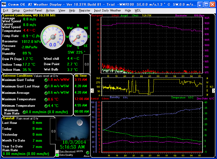Click the Last Hour 0 mm rainfall value
Image resolution: width=217 pixels, height=159 pixels.
(37, 123)
